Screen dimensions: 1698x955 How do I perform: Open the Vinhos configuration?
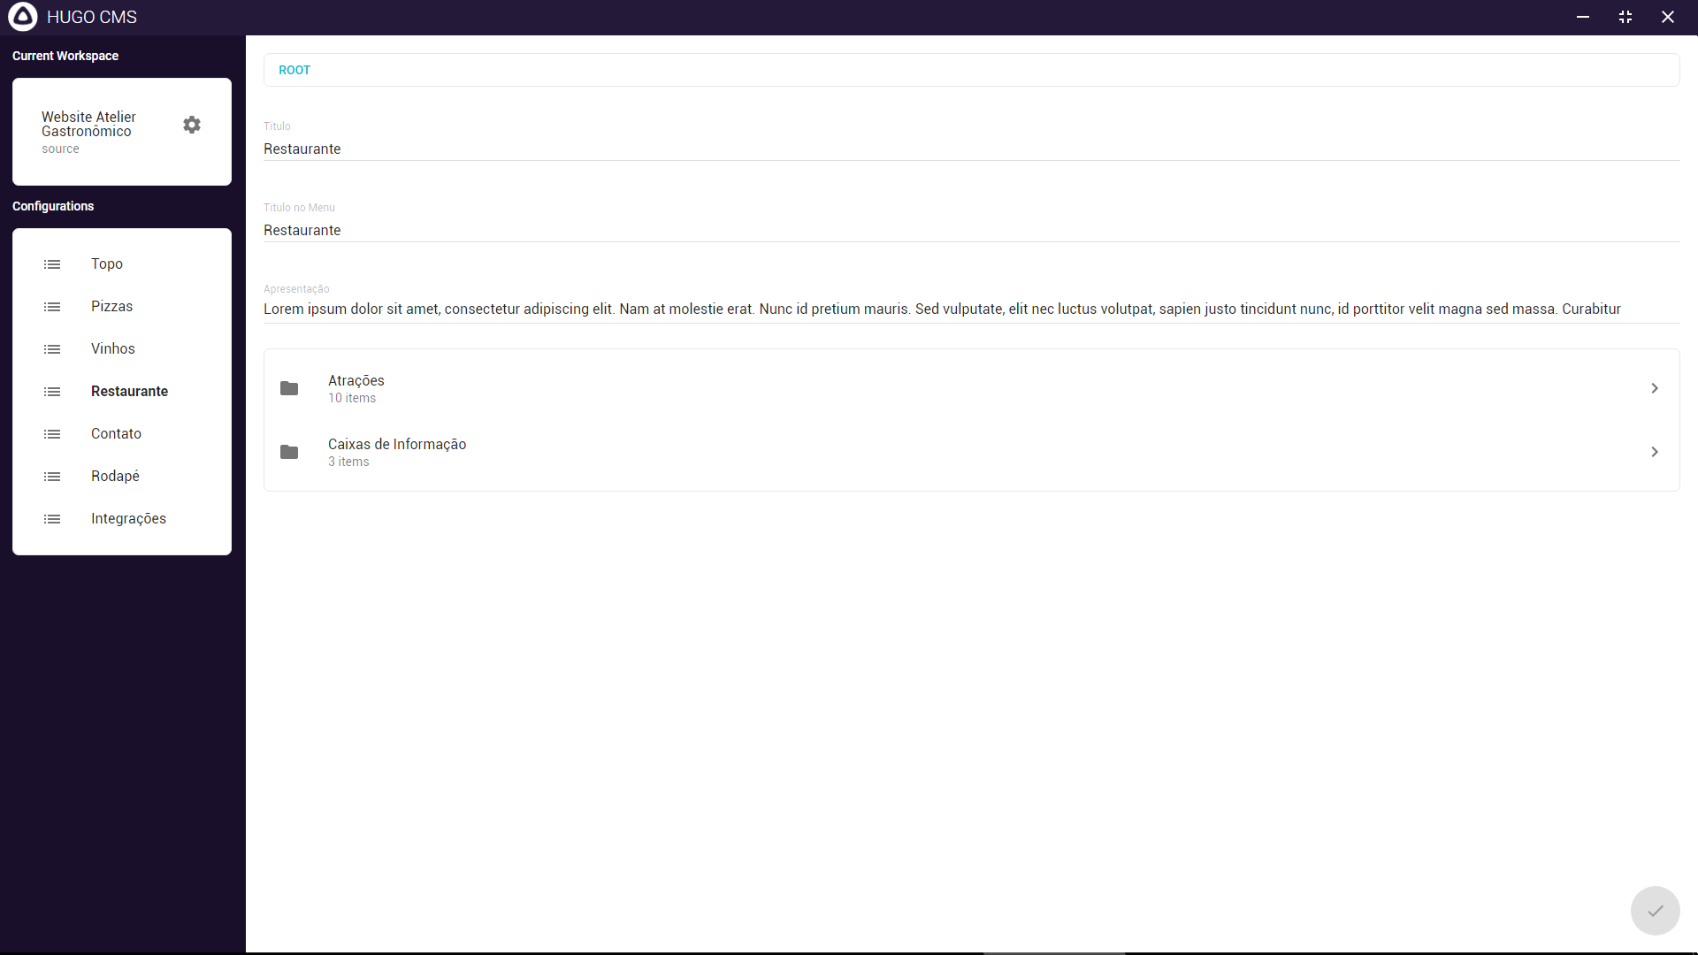[x=113, y=348]
